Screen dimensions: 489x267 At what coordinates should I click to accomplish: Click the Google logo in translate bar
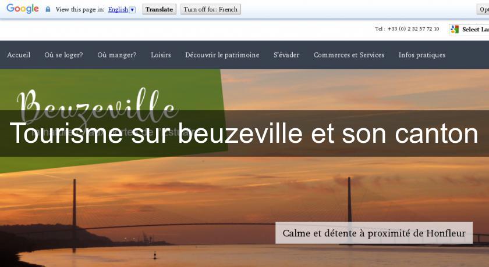point(23,9)
